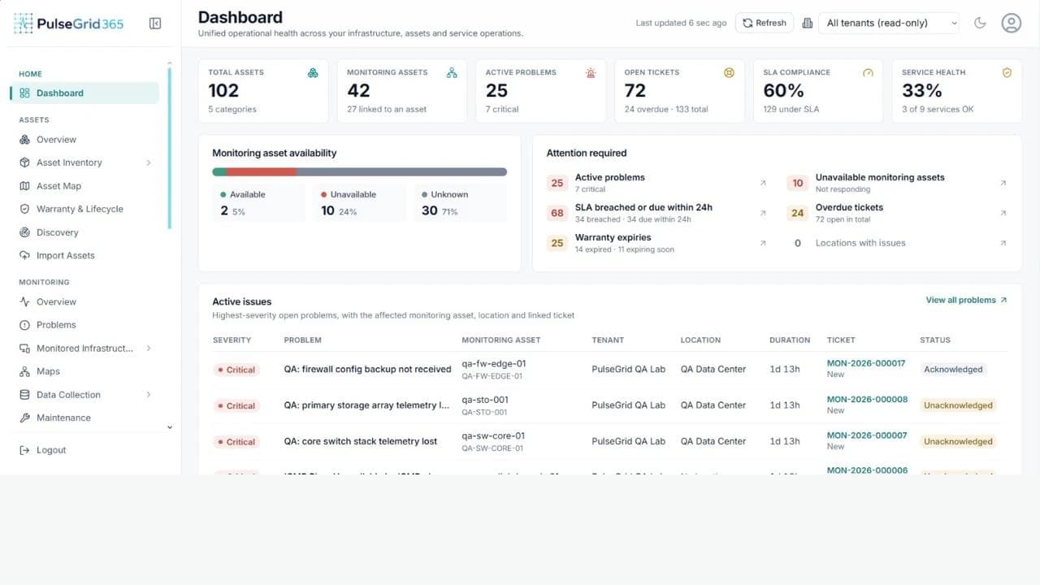Expand the Asset Inventory chevron
The image size is (1040, 585).
[x=149, y=162]
